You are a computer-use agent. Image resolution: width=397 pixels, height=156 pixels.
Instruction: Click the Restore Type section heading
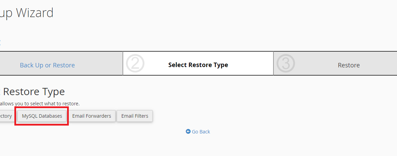34,91
